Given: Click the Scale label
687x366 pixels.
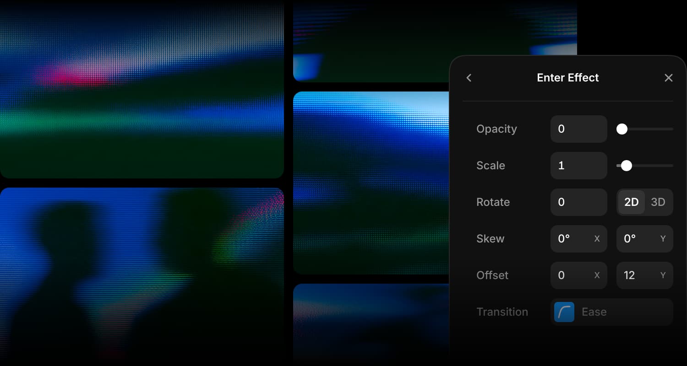Looking at the screenshot, I should click(x=491, y=166).
